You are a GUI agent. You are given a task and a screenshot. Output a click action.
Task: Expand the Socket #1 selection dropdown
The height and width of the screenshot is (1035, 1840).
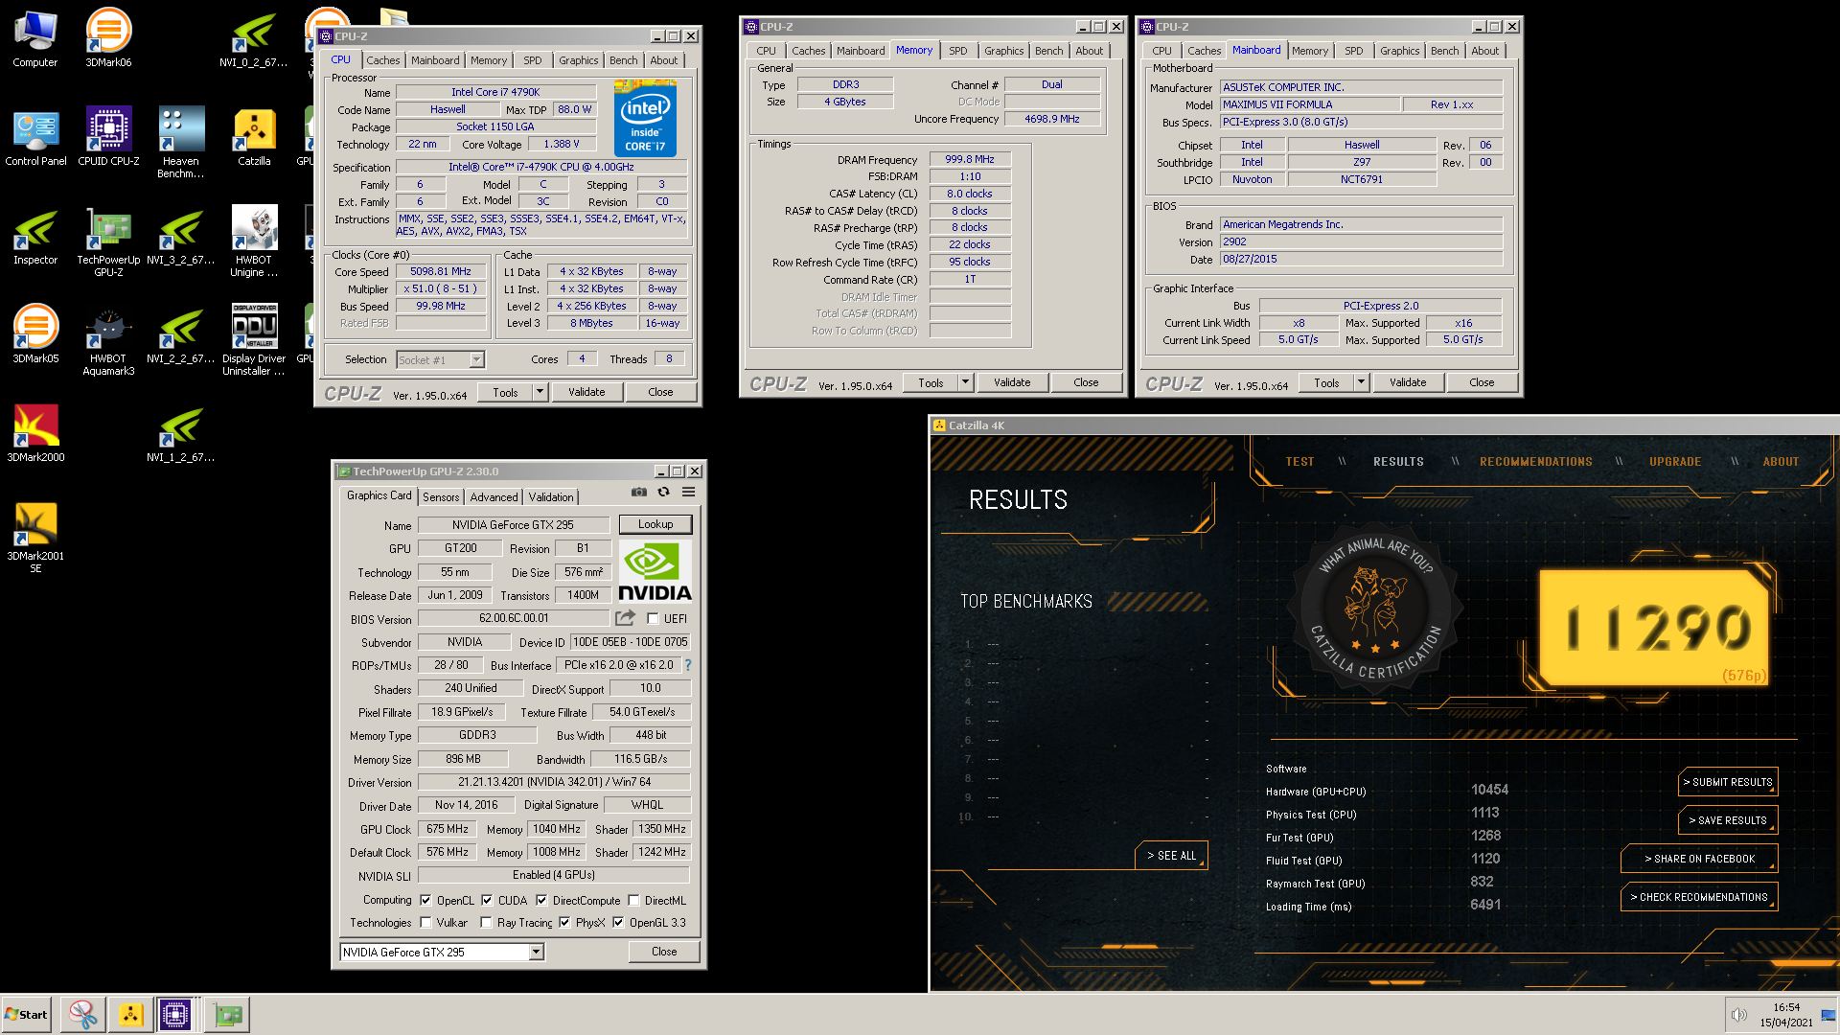pos(476,360)
